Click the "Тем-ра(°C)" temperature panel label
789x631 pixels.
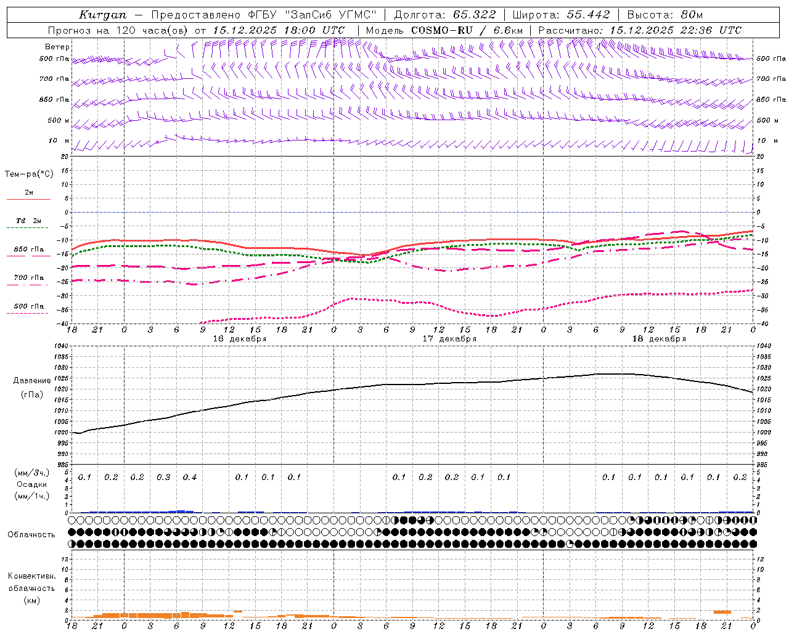(29, 174)
